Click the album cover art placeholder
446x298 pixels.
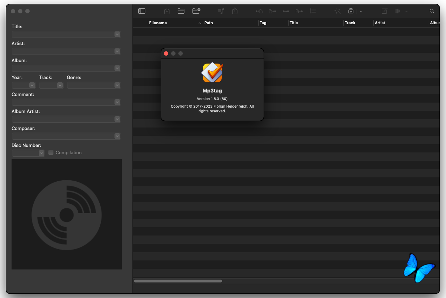pos(66,214)
